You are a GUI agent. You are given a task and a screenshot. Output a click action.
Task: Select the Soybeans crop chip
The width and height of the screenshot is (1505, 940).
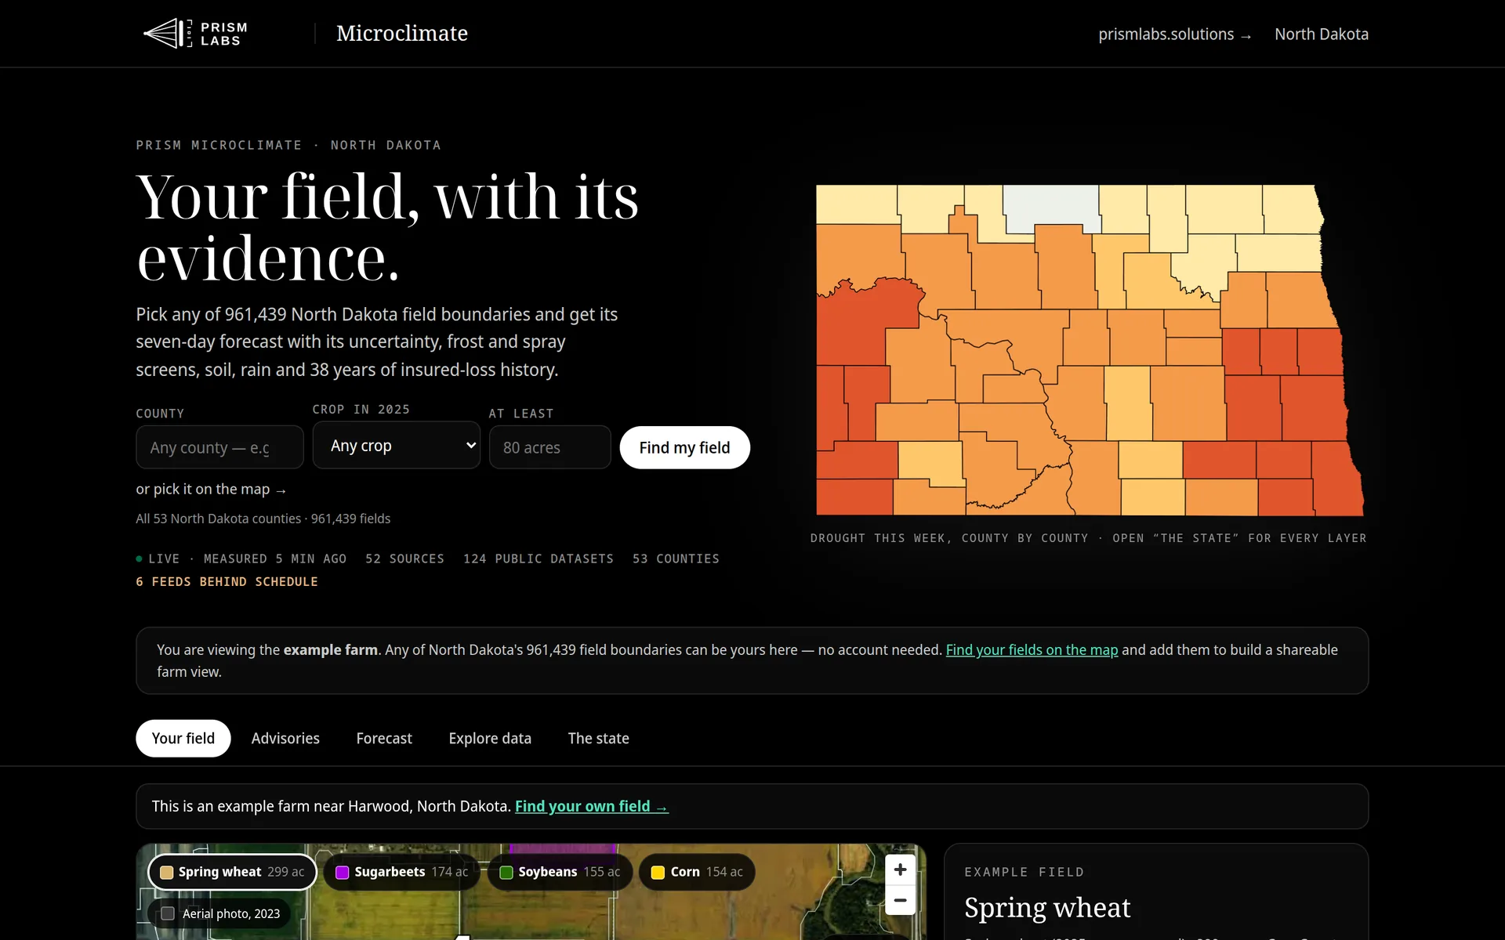pos(560,872)
